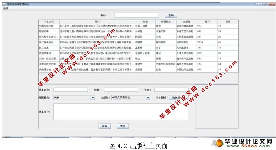Image resolution: width=276 pixels, height=150 pixels.
Task: Click the 科学出版社 publisher cell
Action: [x=187, y=42]
